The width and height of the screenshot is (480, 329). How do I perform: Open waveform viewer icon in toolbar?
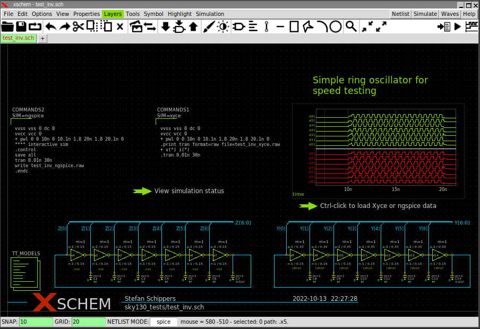[471, 26]
